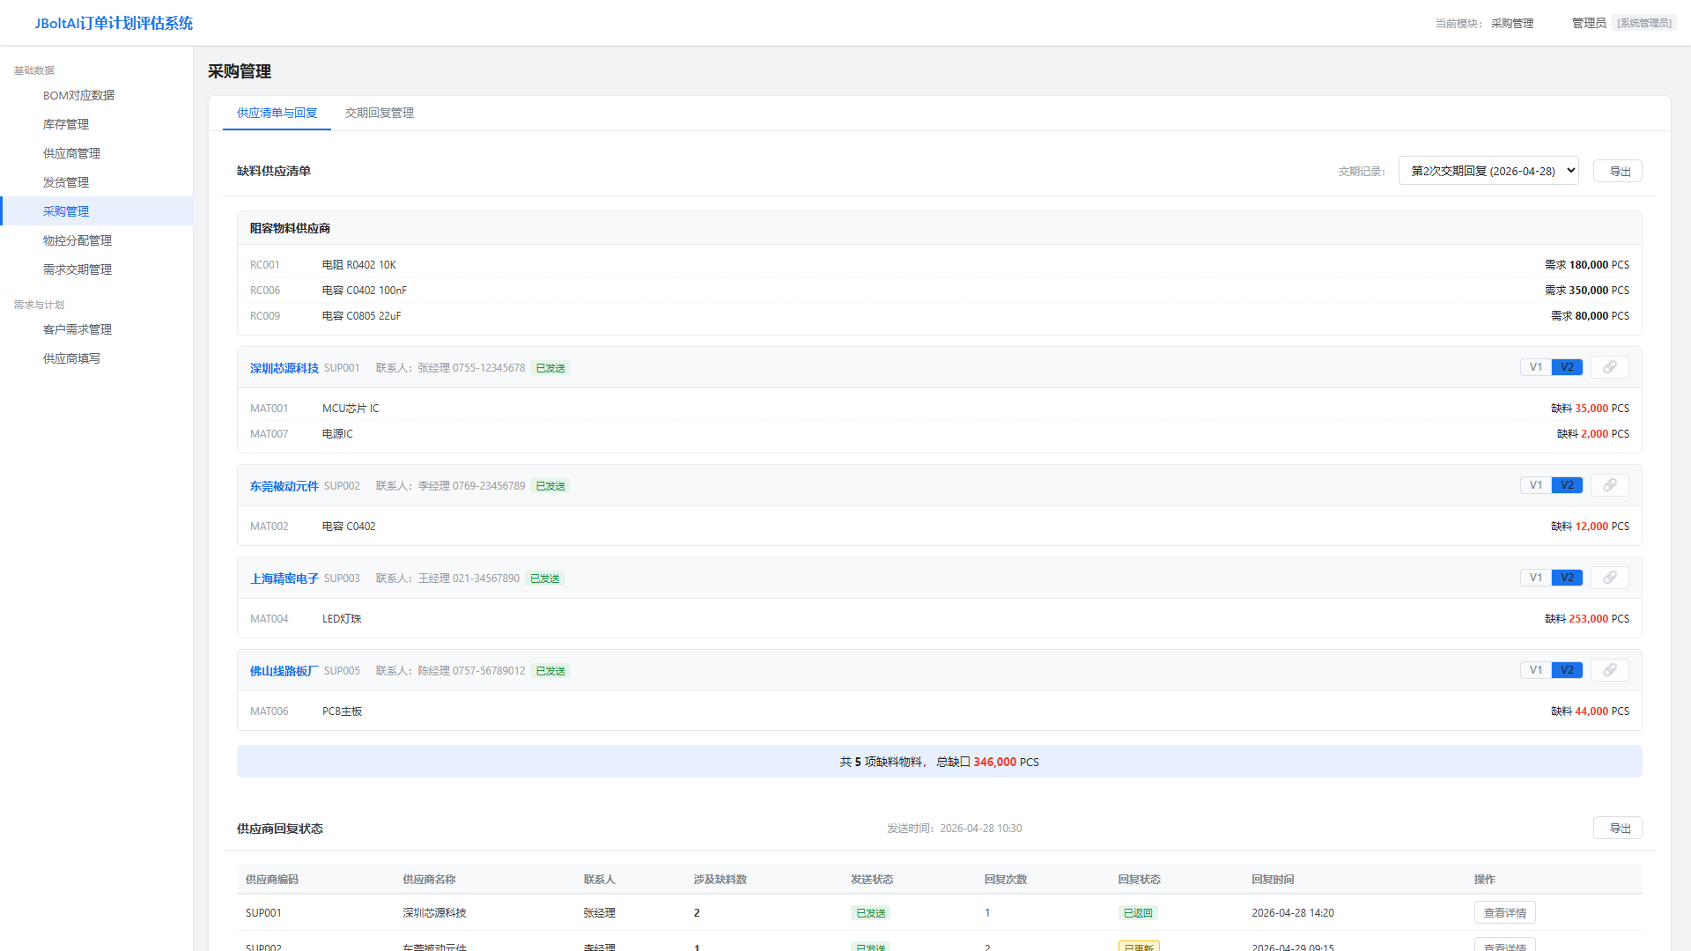Screen dimensions: 1691x951
Task: Toggle V2 for 佛山线路板厂
Action: point(1567,670)
